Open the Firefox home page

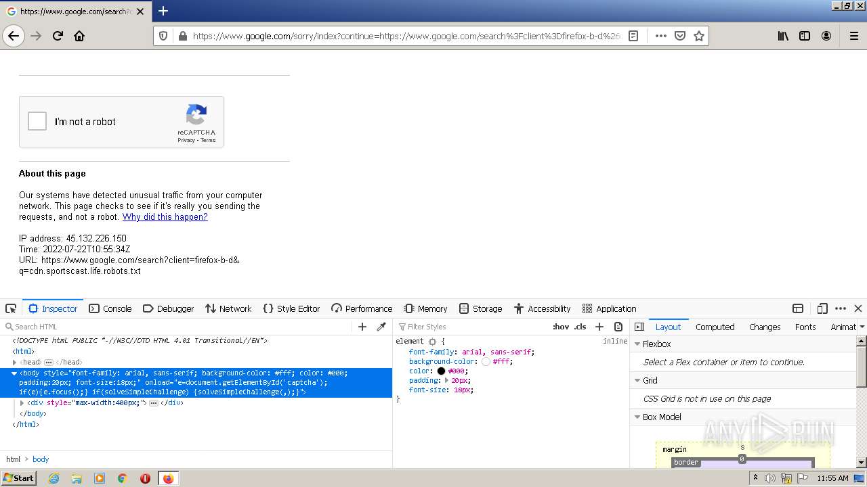(x=79, y=36)
